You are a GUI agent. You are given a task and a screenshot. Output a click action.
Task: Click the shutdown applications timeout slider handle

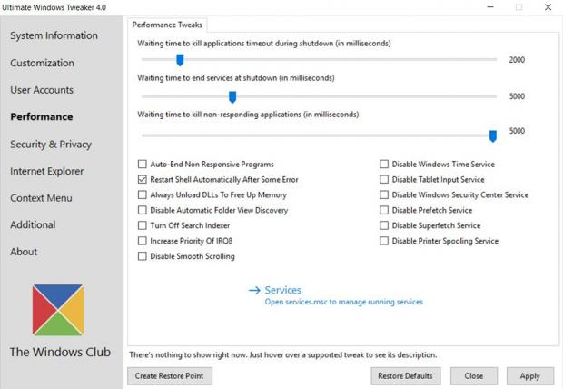(180, 60)
